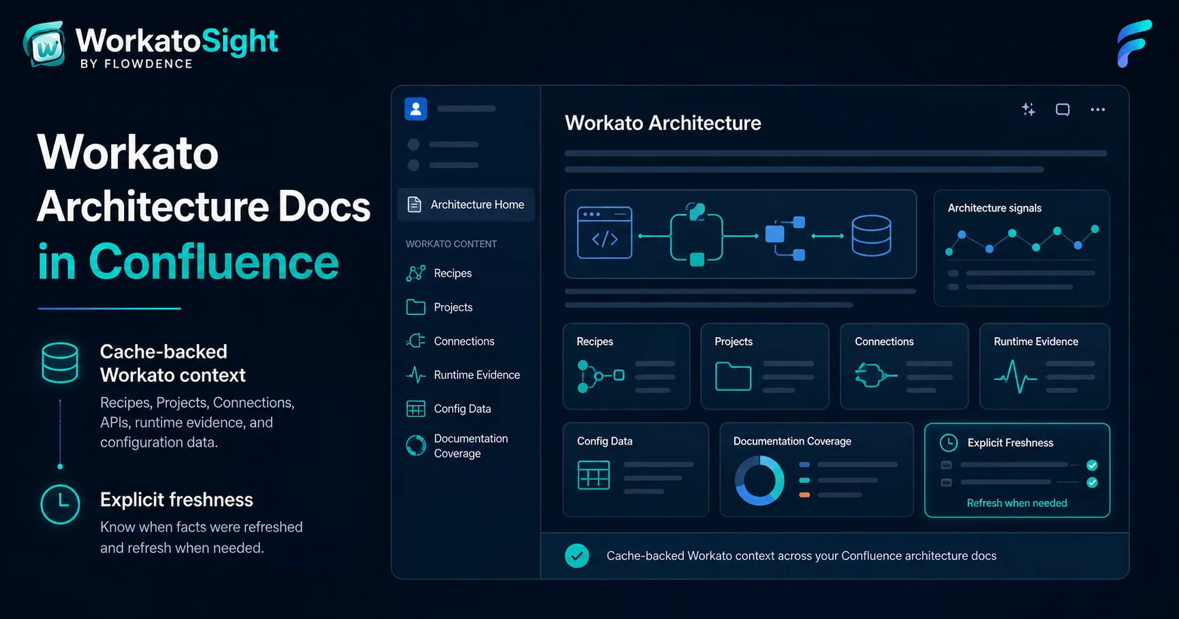
Task: Open the comments icon in header
Action: coord(1063,110)
